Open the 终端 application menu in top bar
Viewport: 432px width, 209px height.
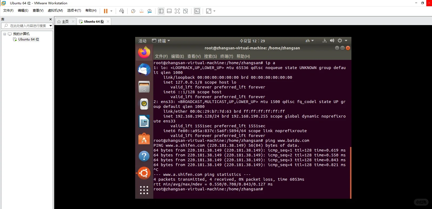click(x=161, y=41)
